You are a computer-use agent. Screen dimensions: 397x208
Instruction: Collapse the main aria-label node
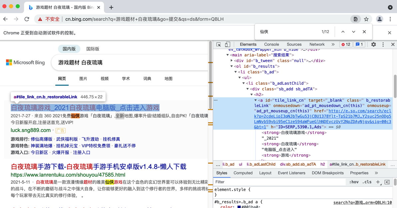coord(227,55)
